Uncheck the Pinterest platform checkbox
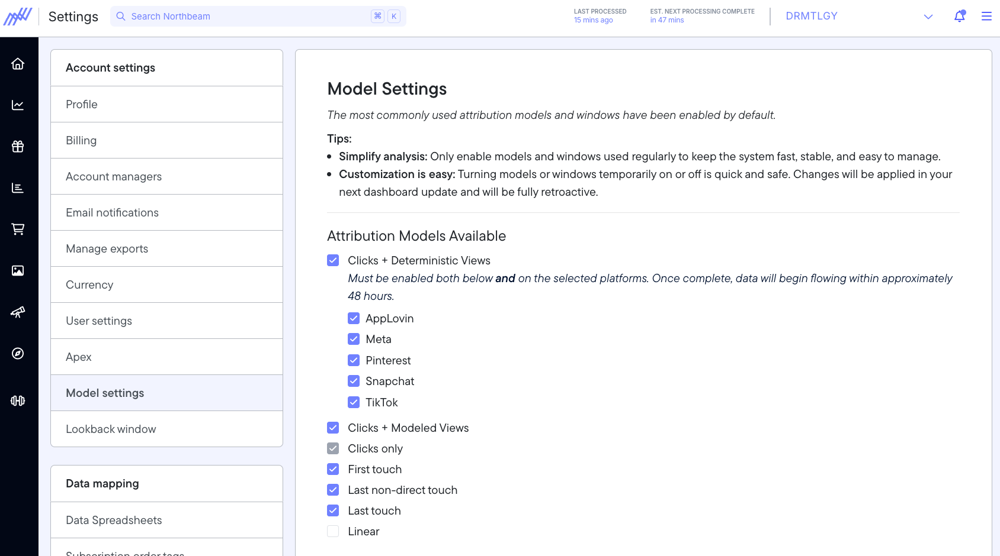 click(x=354, y=360)
